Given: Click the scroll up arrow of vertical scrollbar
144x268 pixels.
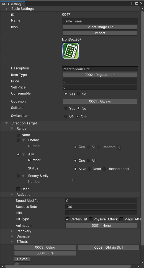Looking at the screenshot, I should click(x=142, y=9).
